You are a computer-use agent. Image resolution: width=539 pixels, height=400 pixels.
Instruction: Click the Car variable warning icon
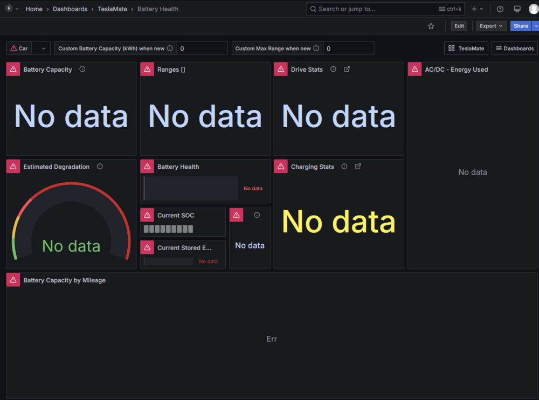point(14,49)
